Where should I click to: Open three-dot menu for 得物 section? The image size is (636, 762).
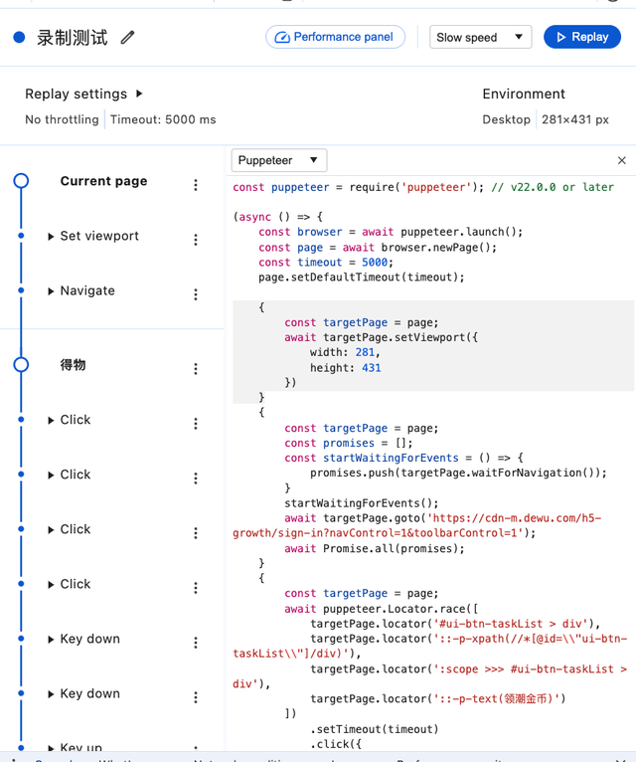(x=196, y=369)
